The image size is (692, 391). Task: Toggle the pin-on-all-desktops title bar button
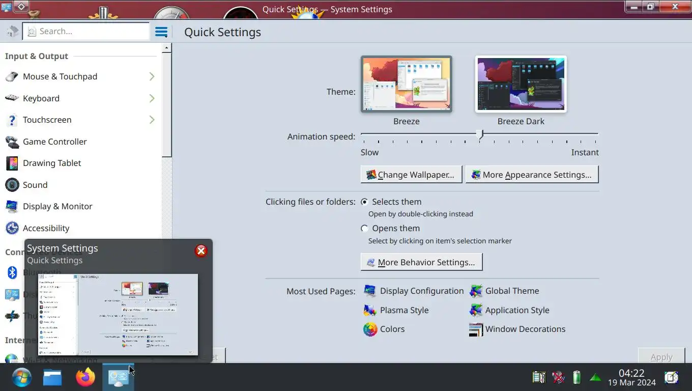(21, 7)
